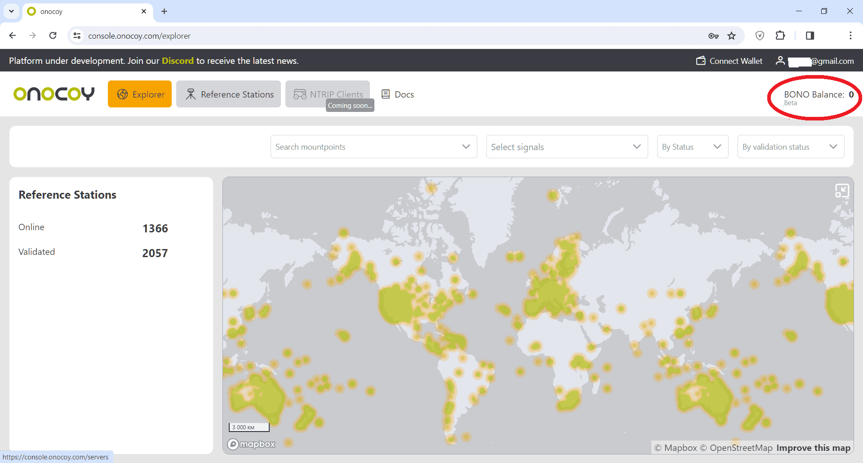The image size is (863, 463).
Task: Click Improve this map link
Action: point(813,448)
